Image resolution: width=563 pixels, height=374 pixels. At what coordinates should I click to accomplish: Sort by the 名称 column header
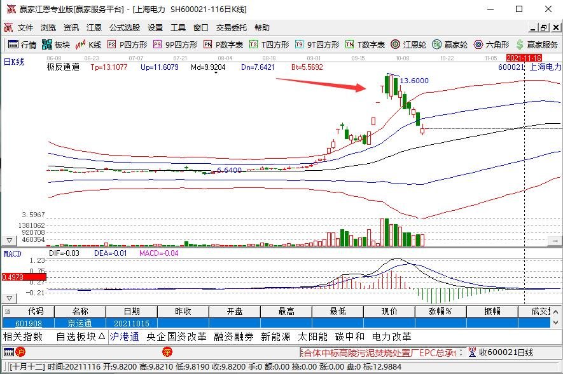pos(80,311)
